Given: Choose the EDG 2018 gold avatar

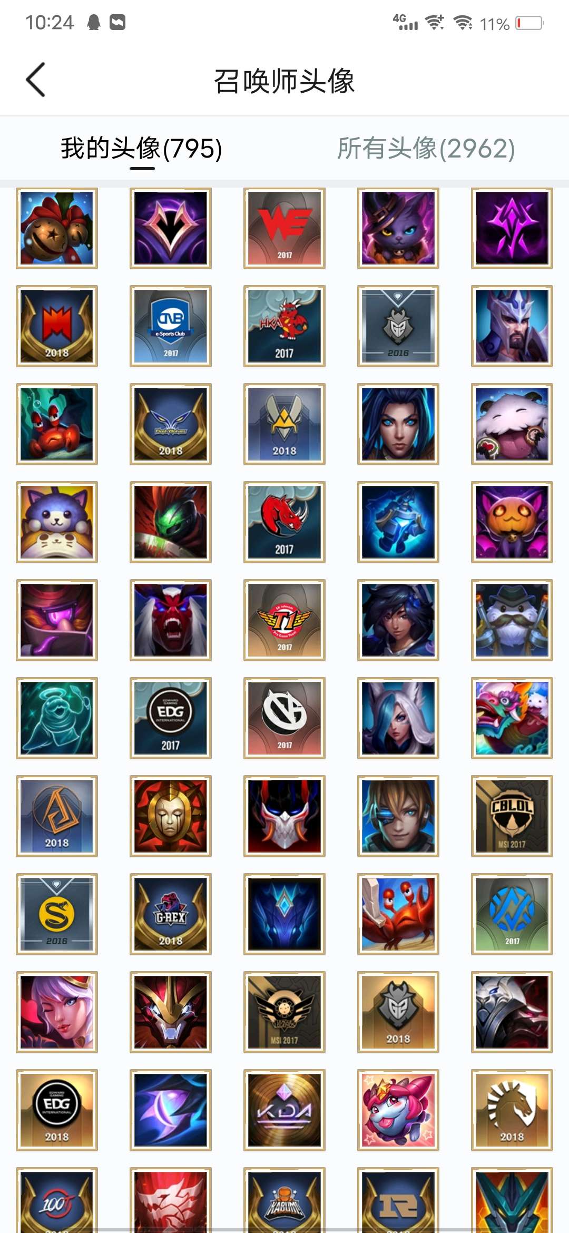Looking at the screenshot, I should coord(57,1110).
